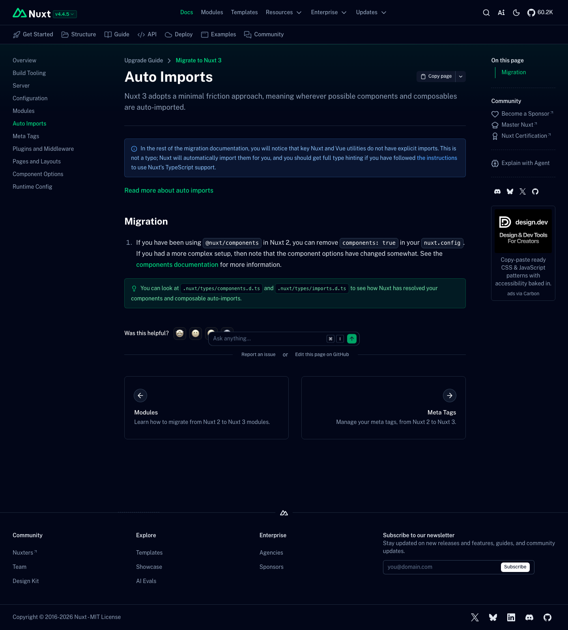The height and width of the screenshot is (630, 568).
Task: Open footer LinkedIn social icon
Action: tap(511, 617)
